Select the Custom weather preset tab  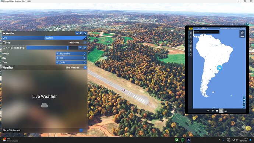[66, 38]
